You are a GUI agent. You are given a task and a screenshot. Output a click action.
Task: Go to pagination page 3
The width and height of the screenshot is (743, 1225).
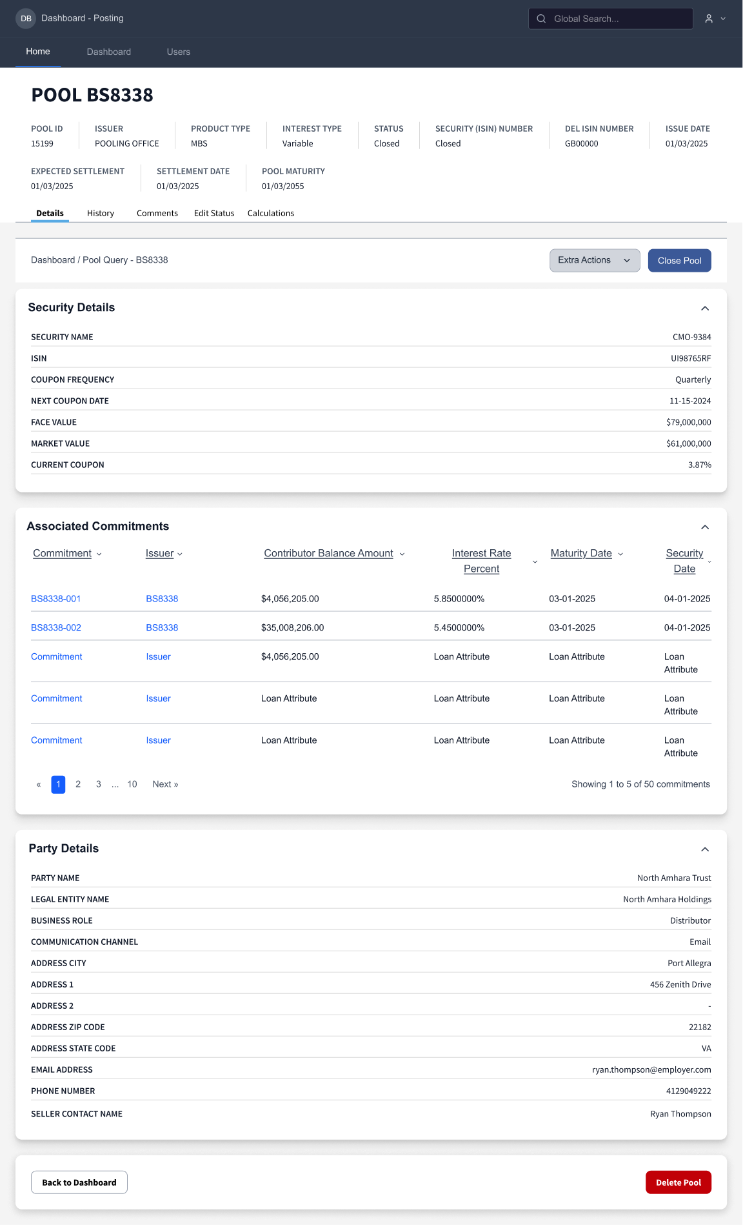tap(99, 784)
